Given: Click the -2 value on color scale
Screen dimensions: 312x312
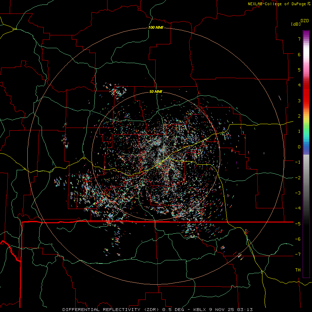Looking at the screenshot, I should (x=298, y=178).
